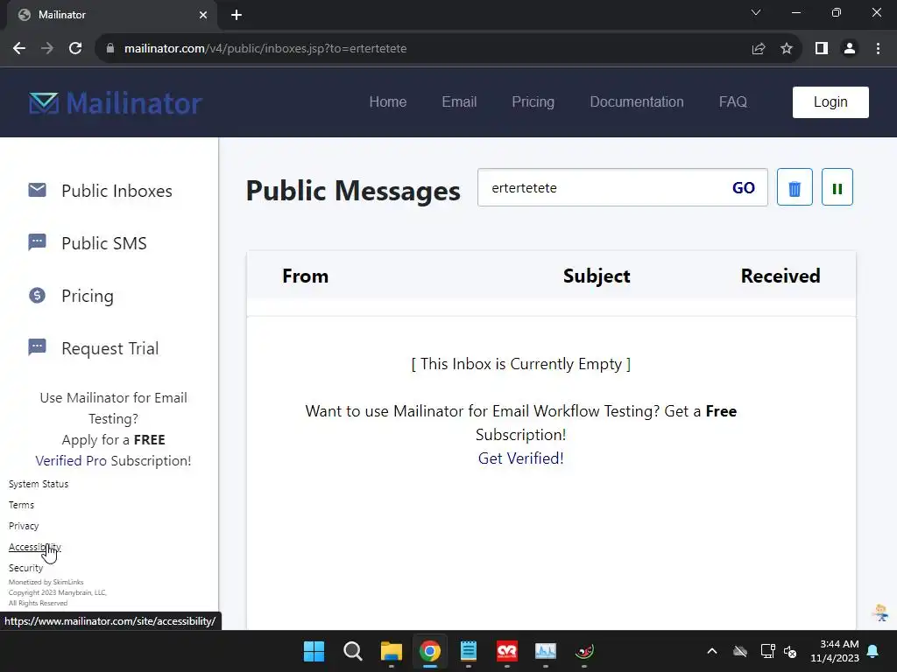The width and height of the screenshot is (897, 672).
Task: Click the Request Trial chat bubble icon
Action: point(37,347)
